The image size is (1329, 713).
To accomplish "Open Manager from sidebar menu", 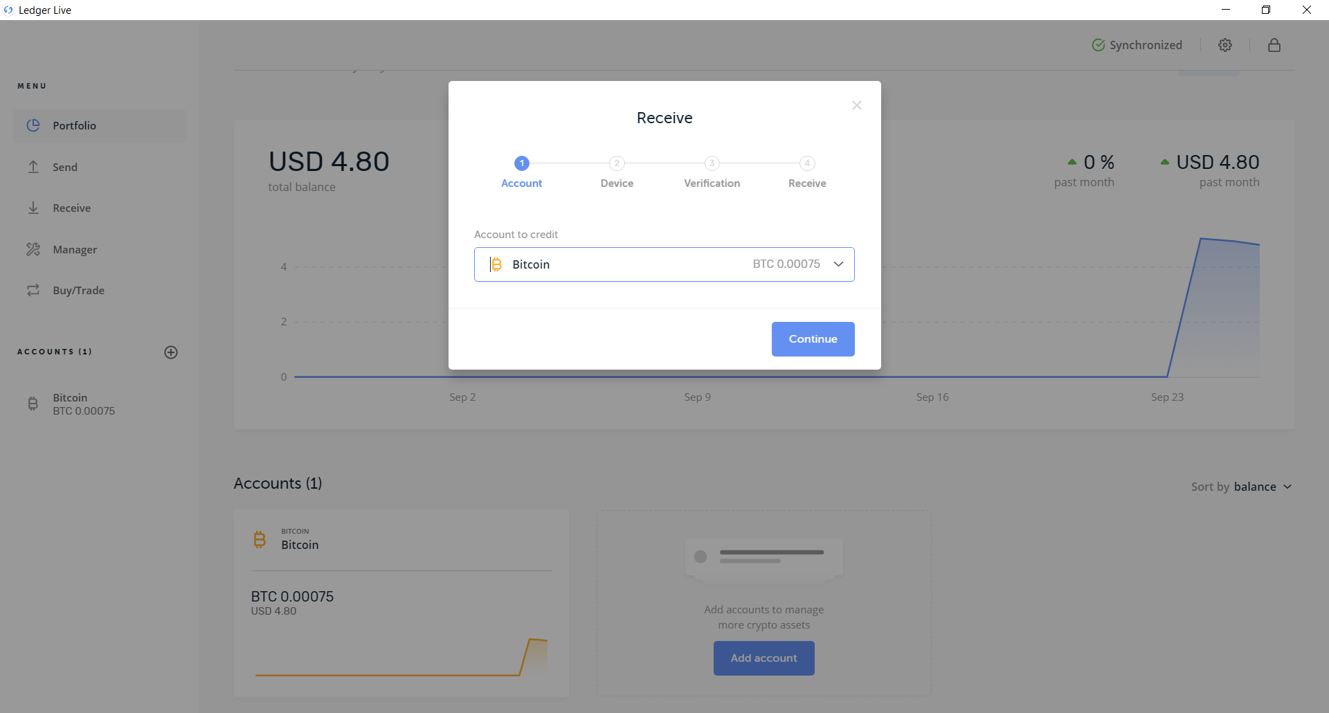I will pos(100,249).
